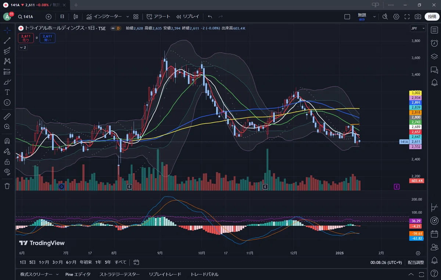Open the indicator templates grid icon

point(136,17)
